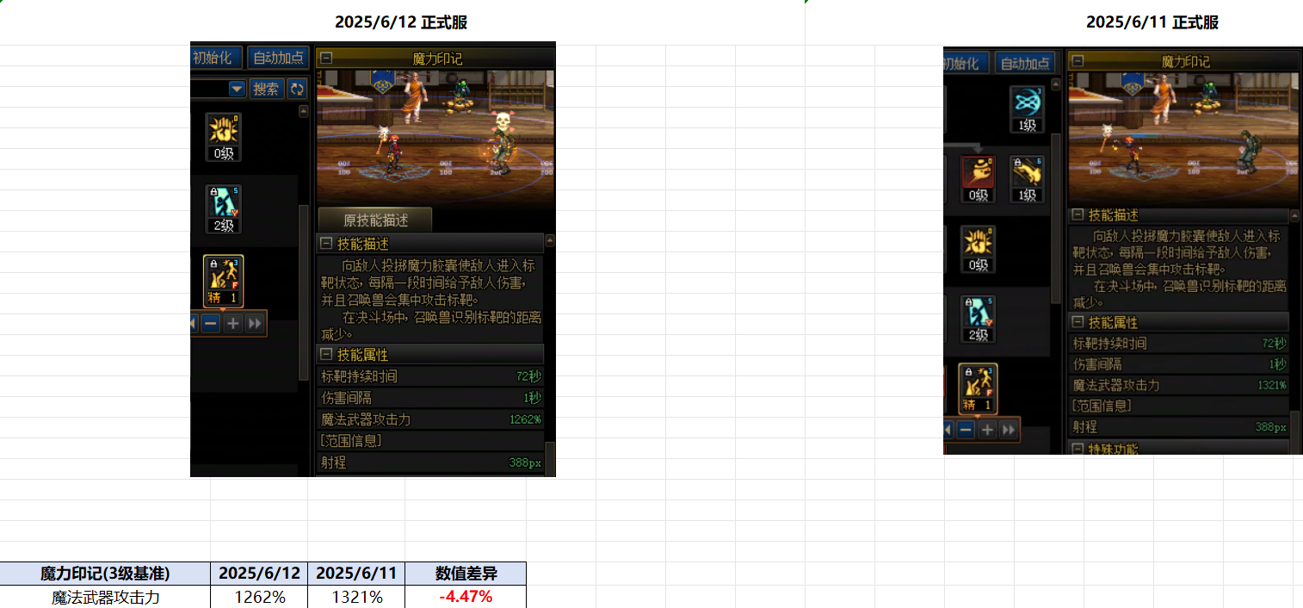Collapse the 技能属性 section in the 6/11 screenshot
Viewport: 1303px width, 608px height.
click(x=1078, y=322)
